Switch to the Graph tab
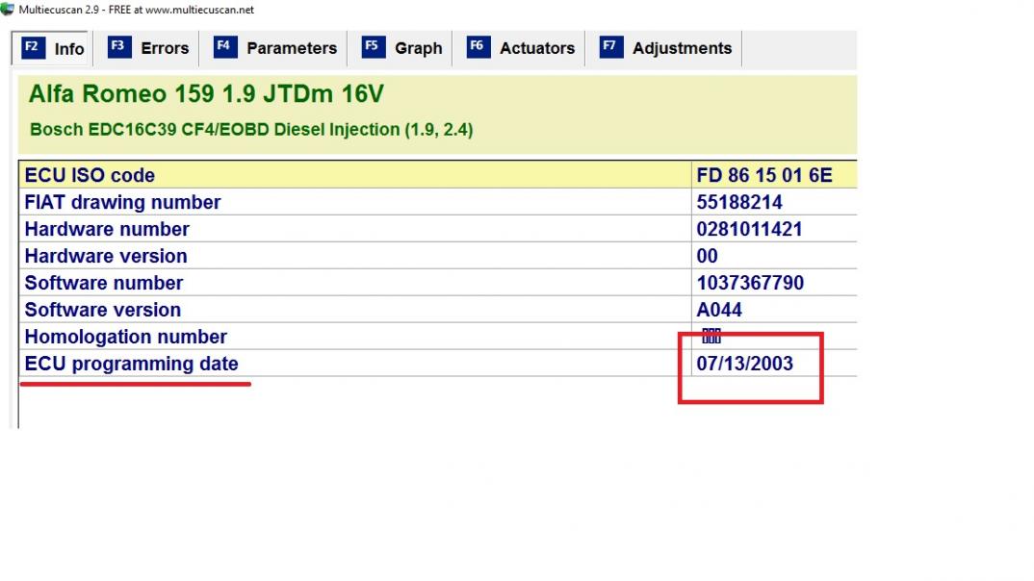This screenshot has width=1034, height=581. pyautogui.click(x=401, y=48)
